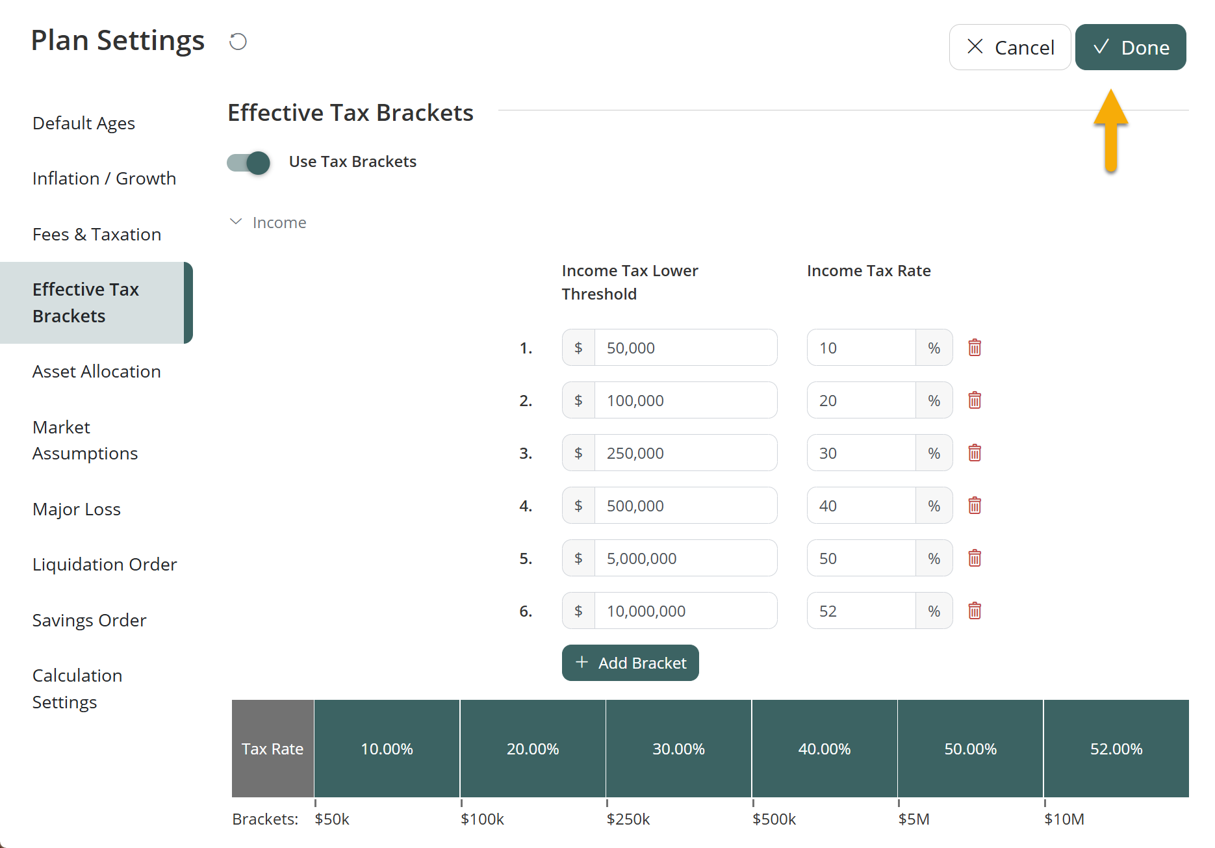The height and width of the screenshot is (848, 1215).
Task: Cancel the plan settings changes
Action: tap(1010, 47)
